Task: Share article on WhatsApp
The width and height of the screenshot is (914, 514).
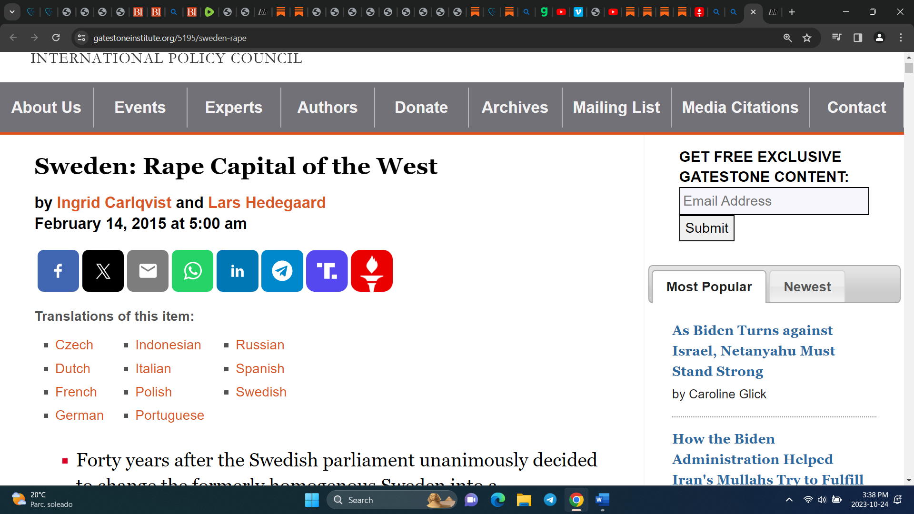Action: coord(192,271)
